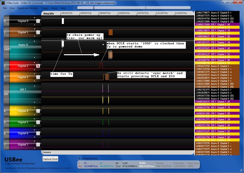This screenshot has height=173, width=244.
Task: Open the View menu
Action: point(12,8)
